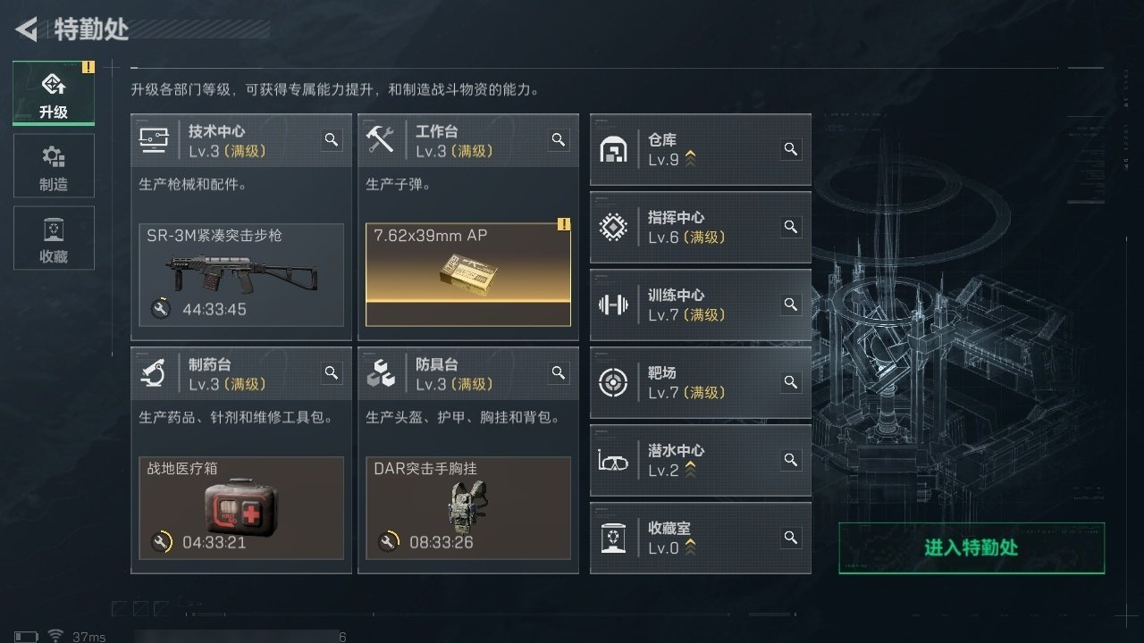Open the 战地医疗箱 crafting thumbnail
This screenshot has height=643, width=1144.
(241, 508)
